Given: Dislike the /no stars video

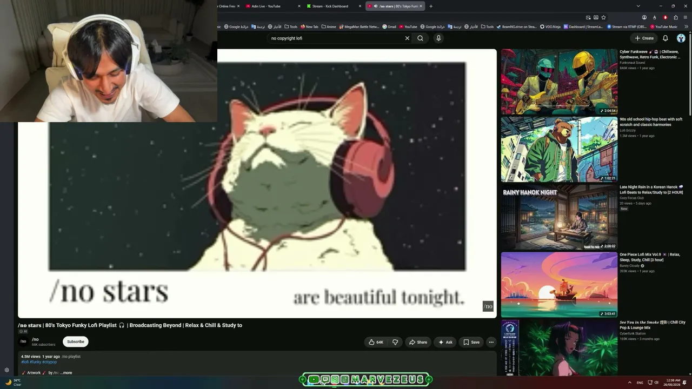Looking at the screenshot, I should (x=395, y=342).
